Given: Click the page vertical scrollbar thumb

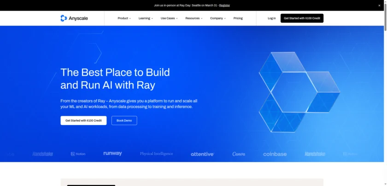Looking at the screenshot, I should (x=385, y=18).
